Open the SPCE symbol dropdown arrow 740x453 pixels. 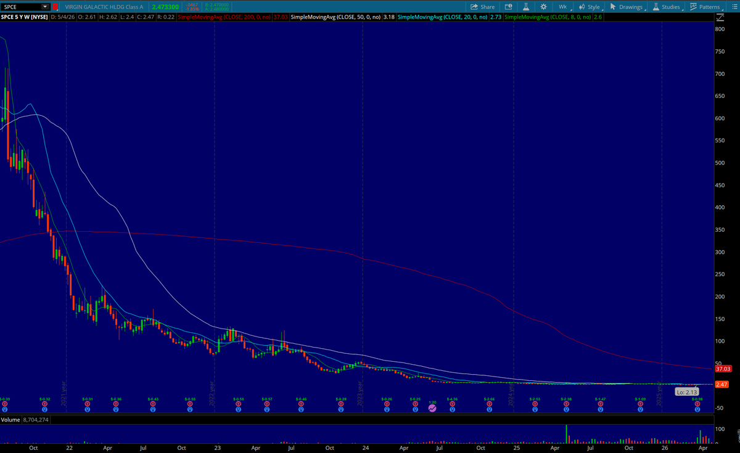pyautogui.click(x=45, y=7)
